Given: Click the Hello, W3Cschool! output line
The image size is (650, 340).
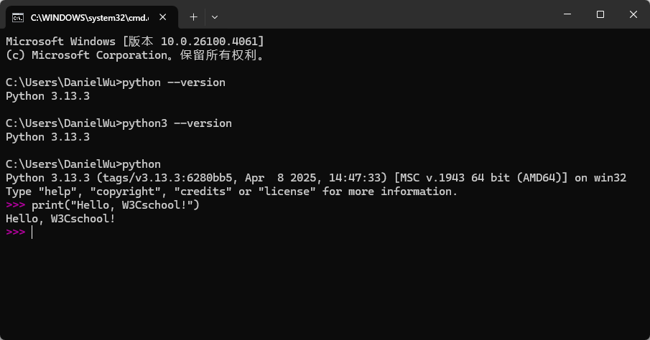Looking at the screenshot, I should click(60, 219).
